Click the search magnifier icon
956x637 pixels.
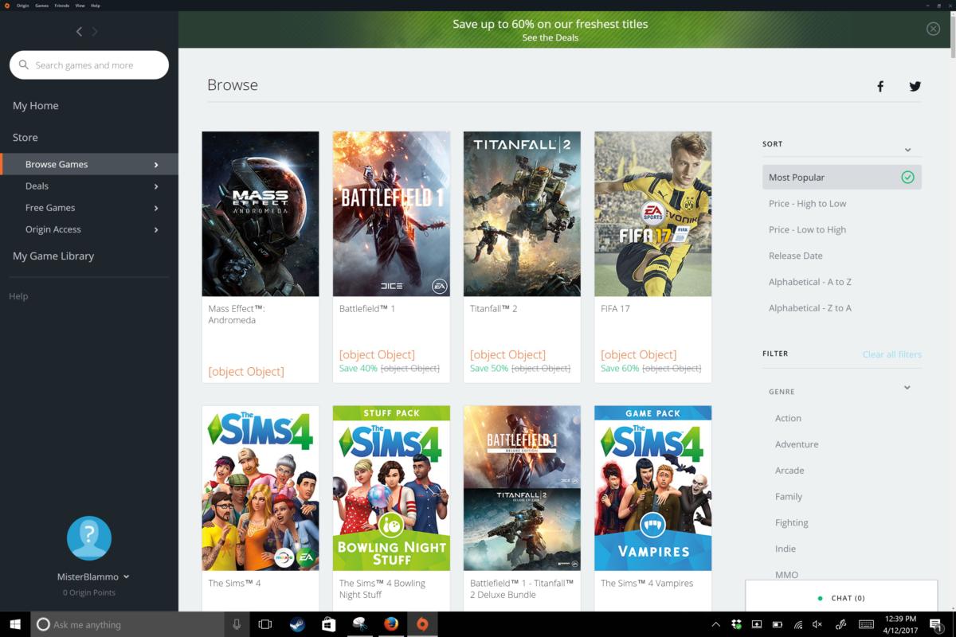click(24, 65)
